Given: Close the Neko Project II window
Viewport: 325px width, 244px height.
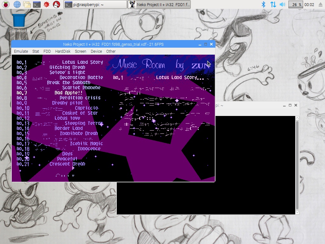Looking at the screenshot, I should [x=211, y=44].
